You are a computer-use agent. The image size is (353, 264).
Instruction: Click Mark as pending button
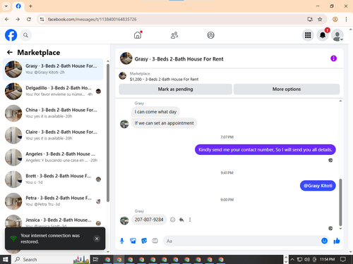pyautogui.click(x=175, y=89)
